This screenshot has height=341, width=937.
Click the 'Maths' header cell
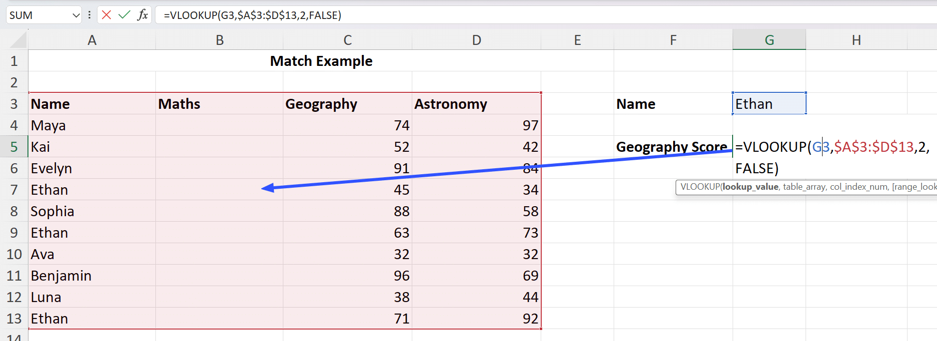click(219, 104)
